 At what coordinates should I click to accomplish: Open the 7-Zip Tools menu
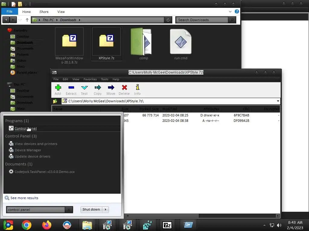[x=104, y=79]
